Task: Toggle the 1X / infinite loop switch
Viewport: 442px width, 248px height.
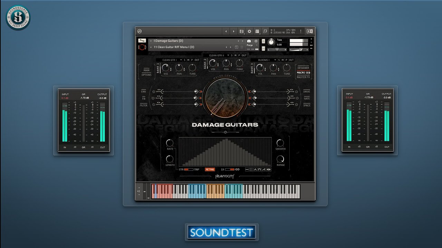Action: coord(230,169)
